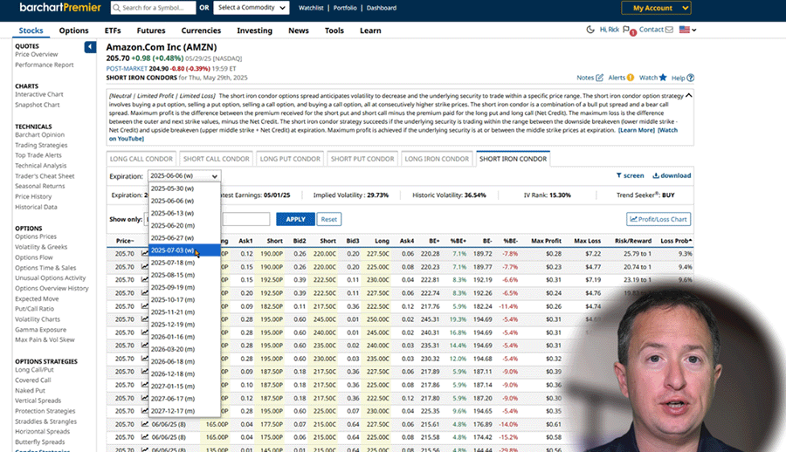Open the News main menu
This screenshot has width=786, height=452.
[299, 31]
